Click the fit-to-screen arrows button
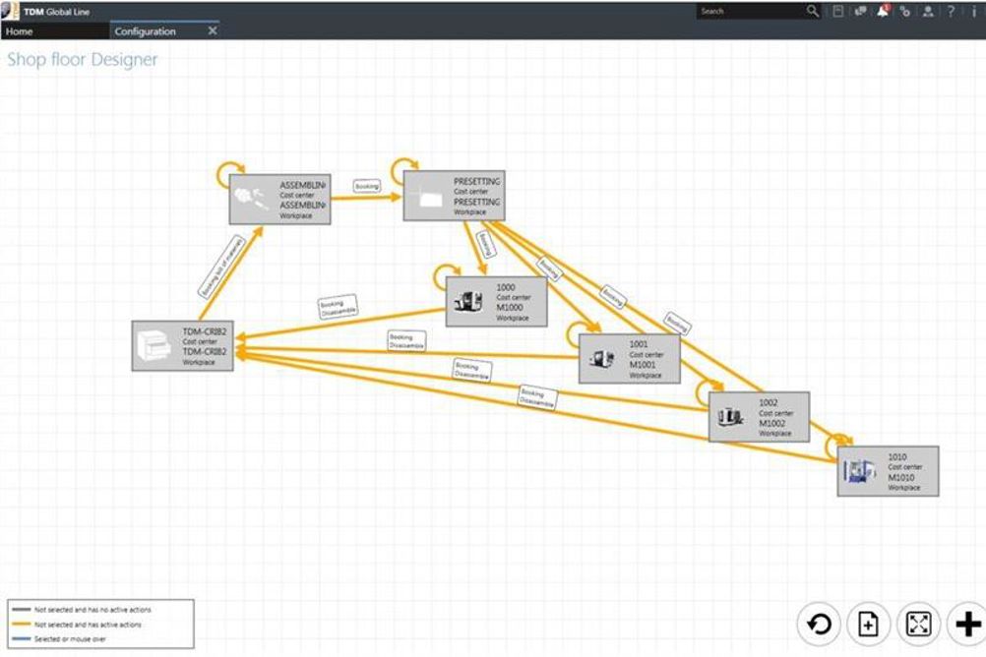986x657 pixels. (x=918, y=625)
